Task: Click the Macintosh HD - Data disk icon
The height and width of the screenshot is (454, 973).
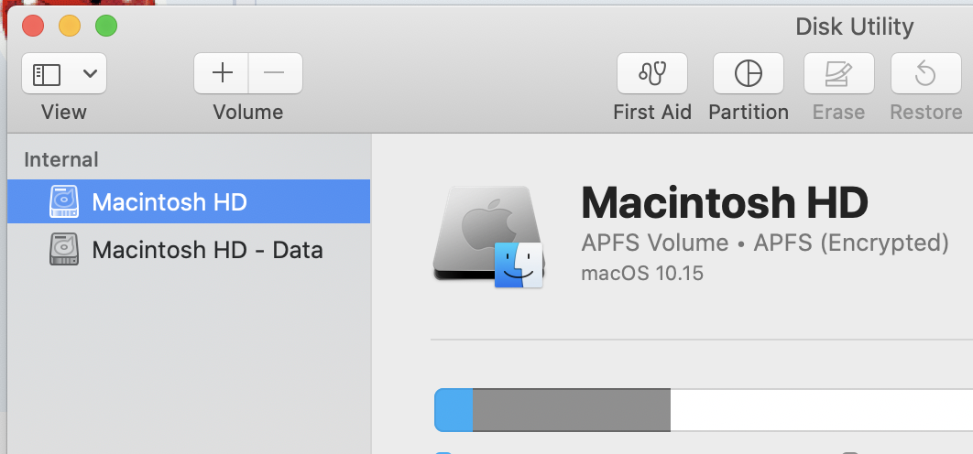Action: point(64,249)
